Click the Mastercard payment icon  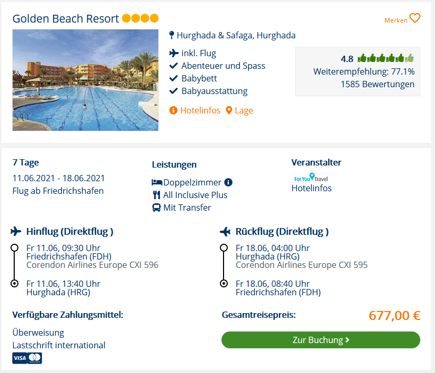(35, 358)
